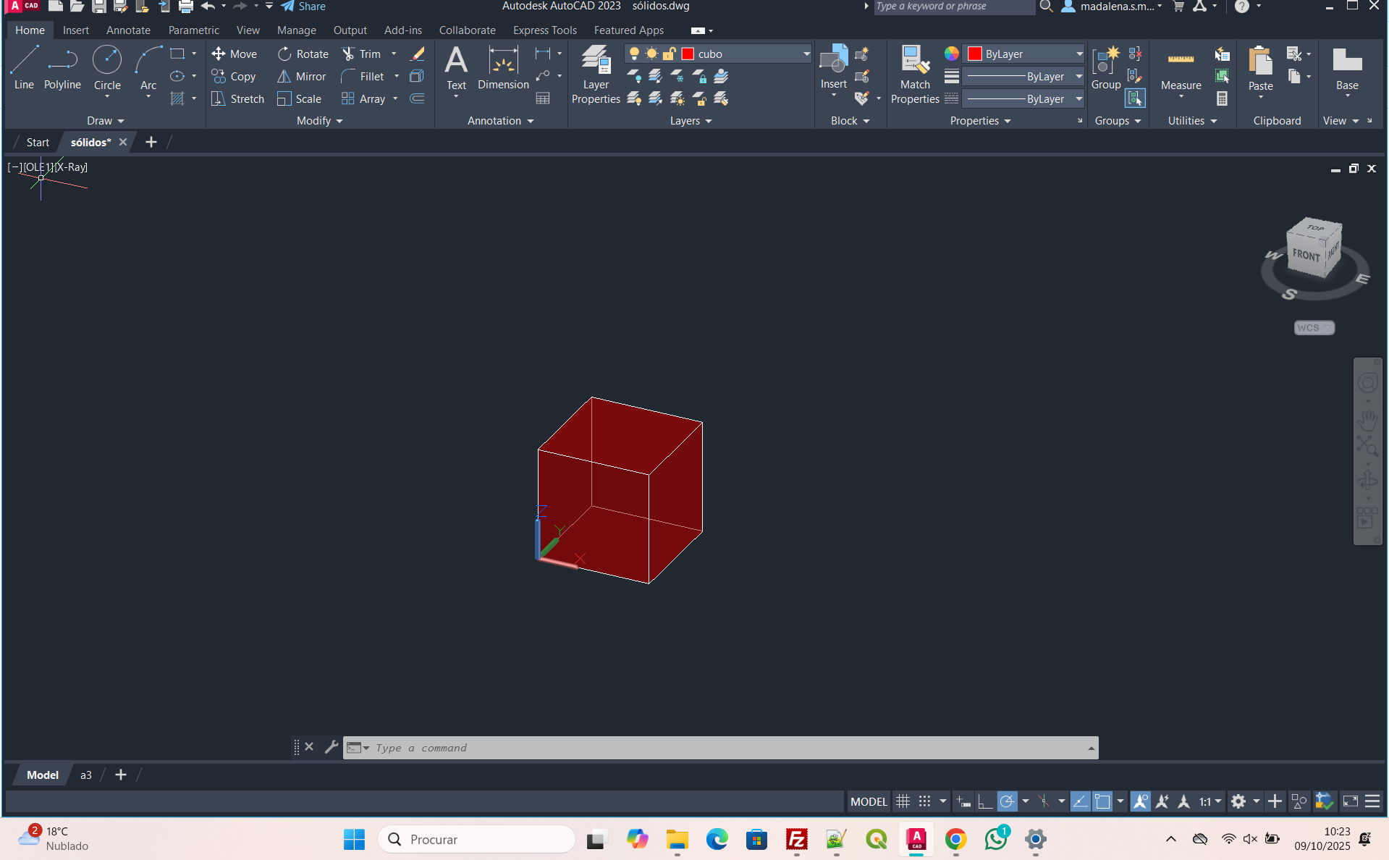The height and width of the screenshot is (860, 1389).
Task: Click the Quick Calculator icon in Utilities
Action: (x=1222, y=98)
